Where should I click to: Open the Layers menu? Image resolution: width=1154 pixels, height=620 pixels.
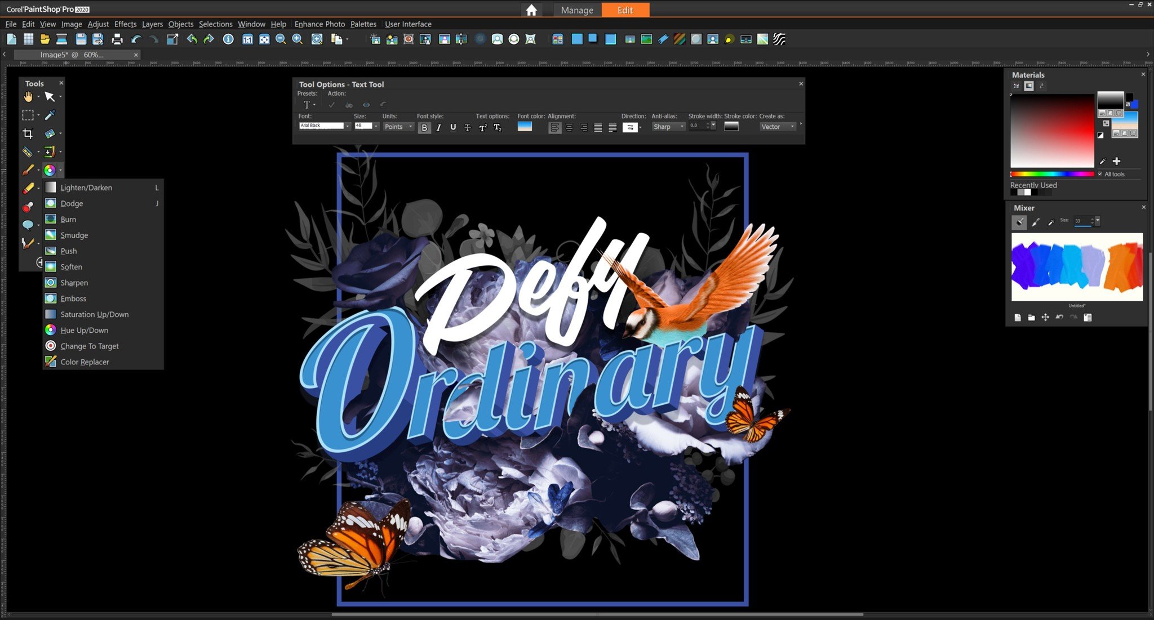(x=152, y=24)
